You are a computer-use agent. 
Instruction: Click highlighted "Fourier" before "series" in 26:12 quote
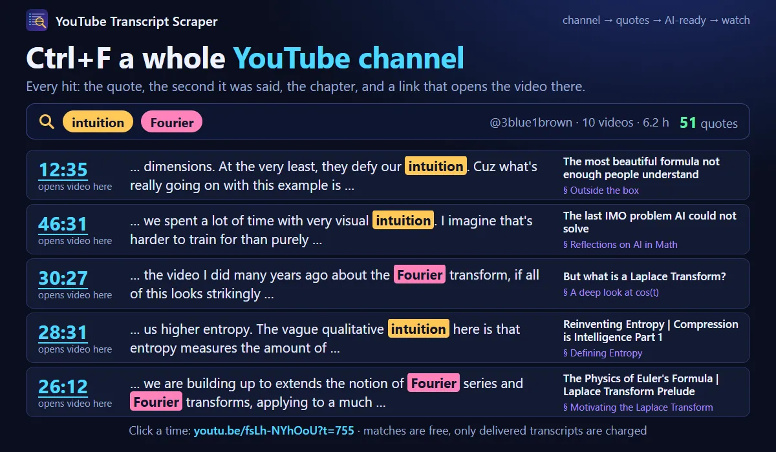click(433, 384)
